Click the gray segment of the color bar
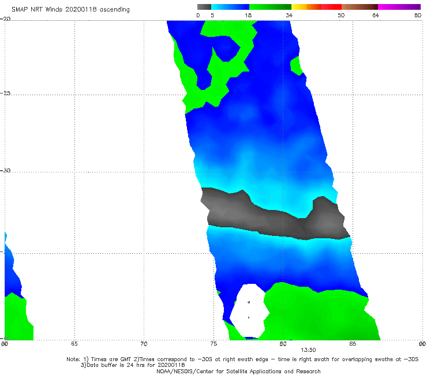Screen dimensions: 427x375 pos(204,7)
